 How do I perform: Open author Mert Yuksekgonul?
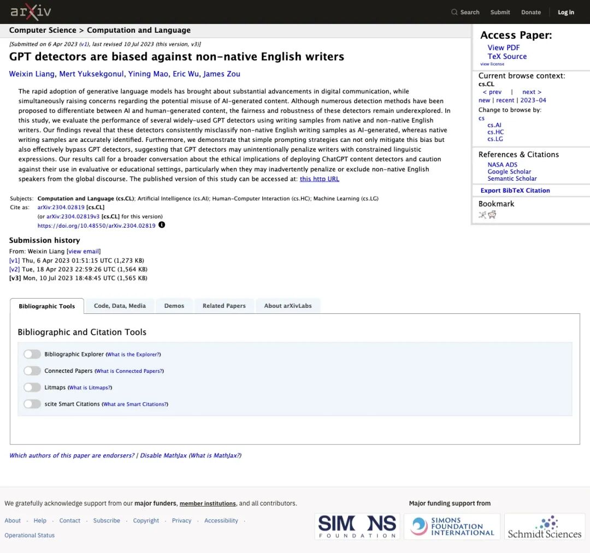[x=91, y=74]
